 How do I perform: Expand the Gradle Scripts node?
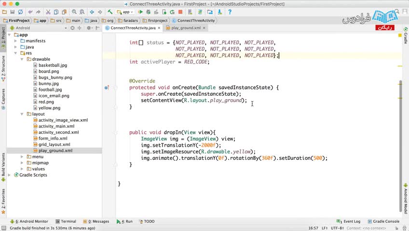pos(10,175)
